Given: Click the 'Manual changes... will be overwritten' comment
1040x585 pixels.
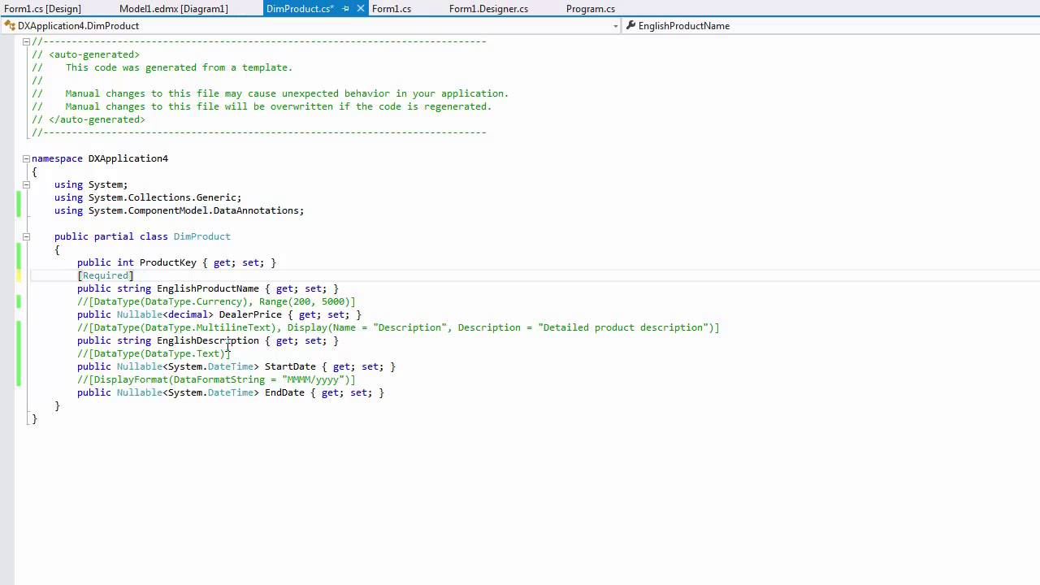Looking at the screenshot, I should (x=278, y=106).
